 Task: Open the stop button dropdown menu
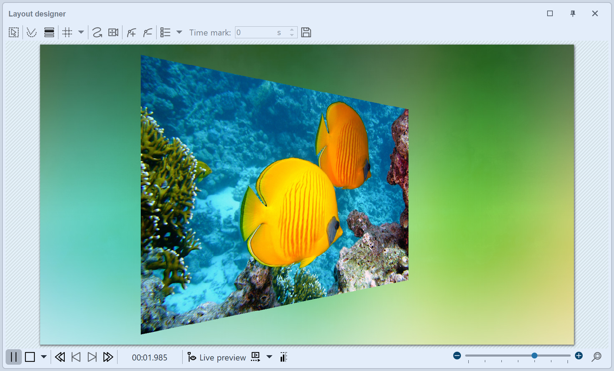[44, 357]
